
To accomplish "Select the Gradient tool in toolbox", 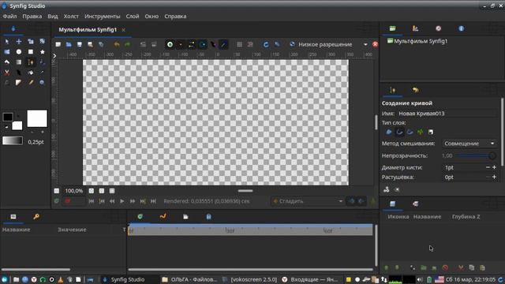I will [x=19, y=62].
